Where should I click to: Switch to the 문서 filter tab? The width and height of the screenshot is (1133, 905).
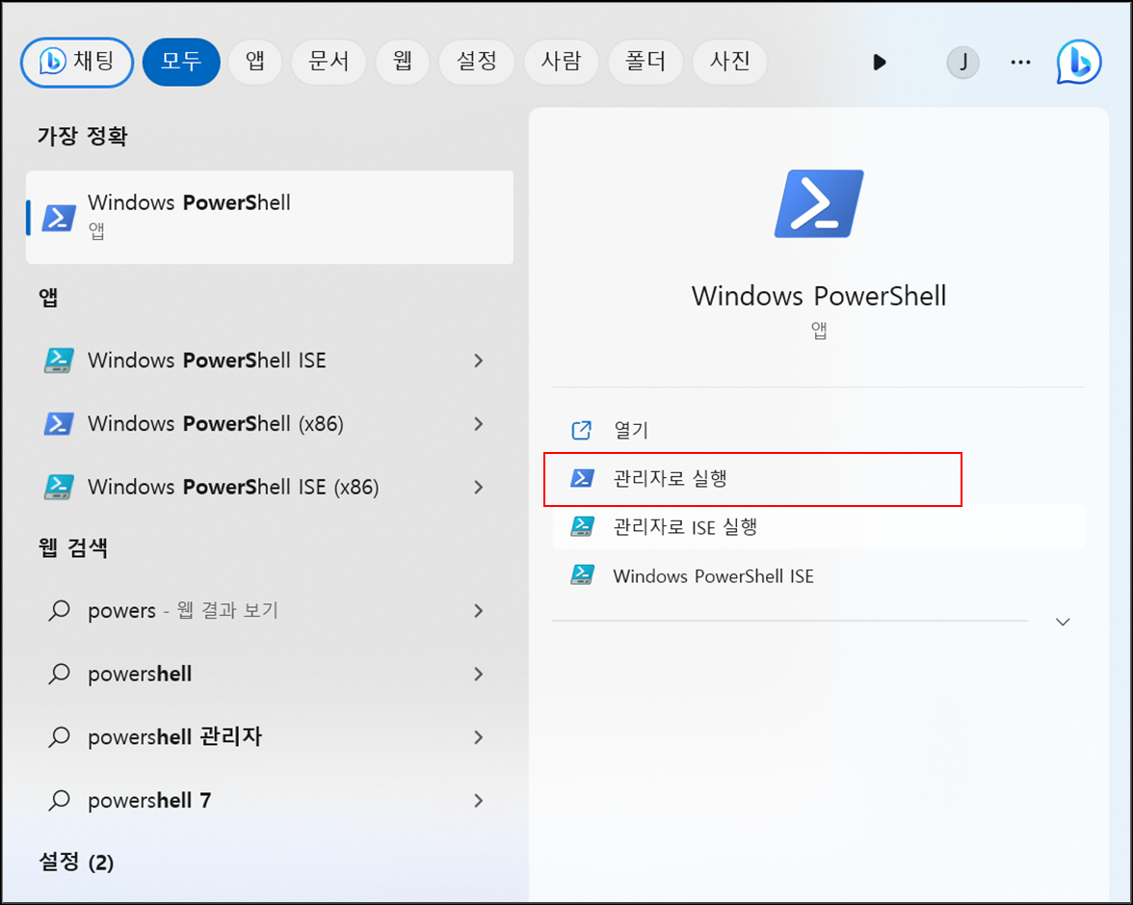click(x=329, y=62)
